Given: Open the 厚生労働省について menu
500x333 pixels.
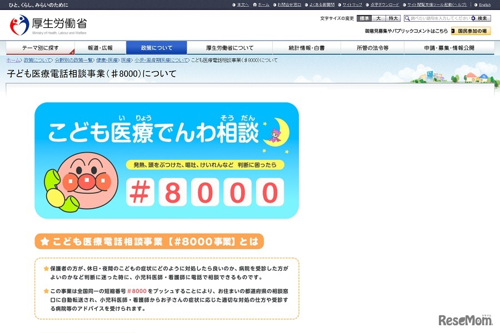Looking at the screenshot, I should click(229, 48).
